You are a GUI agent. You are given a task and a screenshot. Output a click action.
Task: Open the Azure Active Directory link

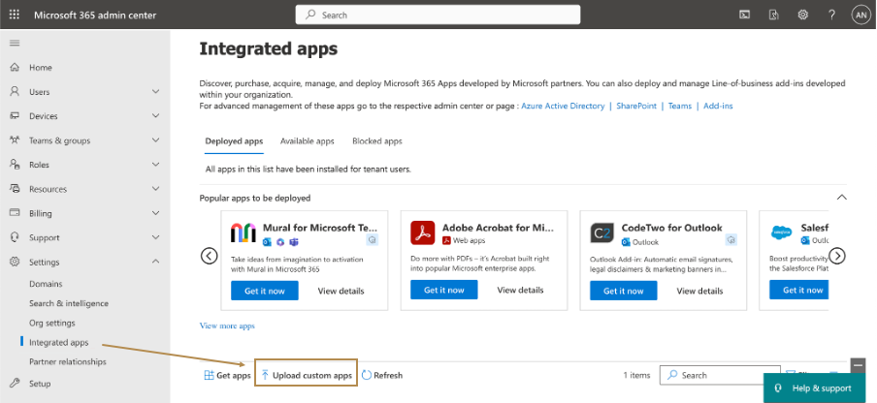click(563, 106)
